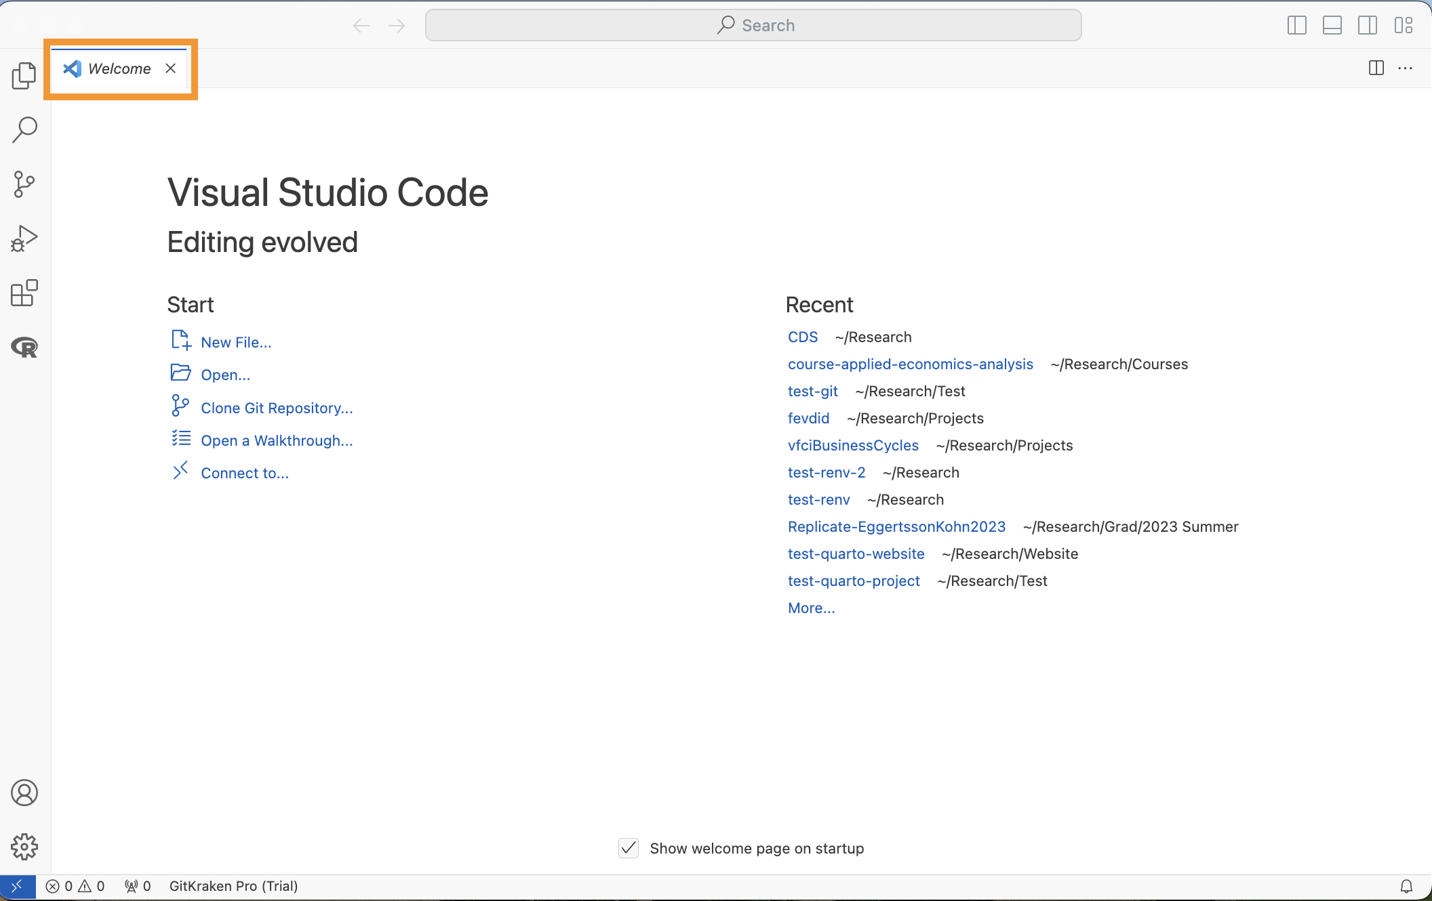Toggle the Secondary Side Bar layout button
This screenshot has width=1432, height=901.
point(1368,26)
